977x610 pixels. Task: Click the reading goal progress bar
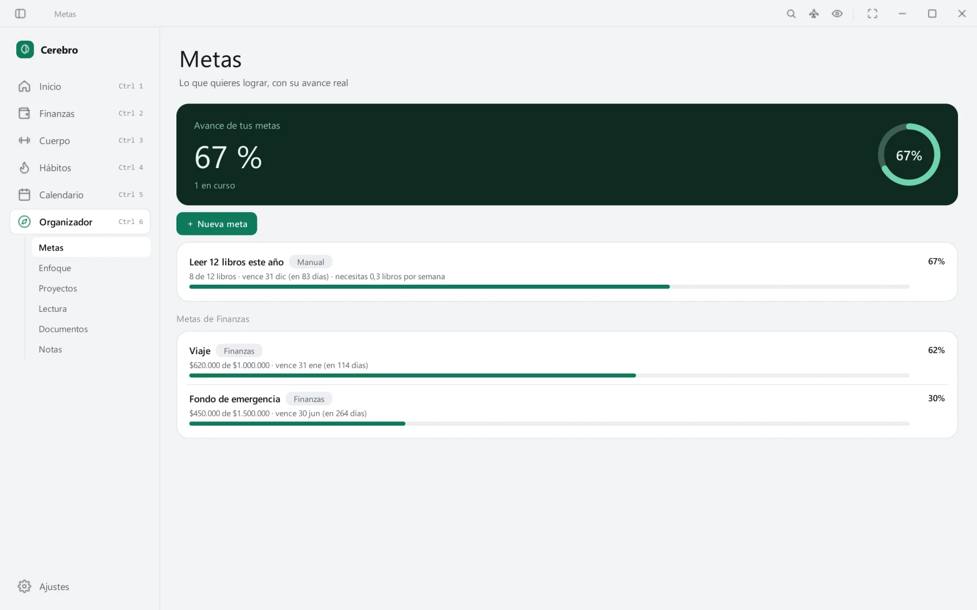click(x=549, y=286)
